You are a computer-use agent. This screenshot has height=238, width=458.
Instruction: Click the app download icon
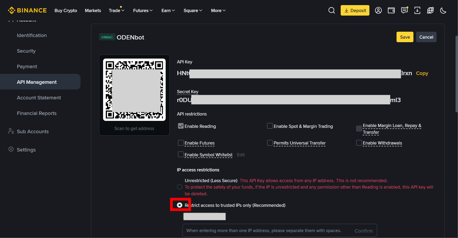(417, 10)
